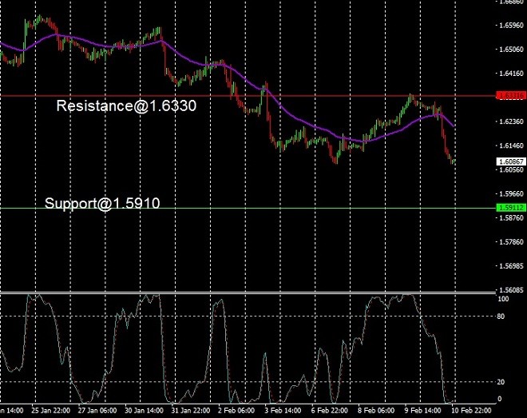Click the stochastic 100 level label
The image size is (527, 418).
click(503, 299)
